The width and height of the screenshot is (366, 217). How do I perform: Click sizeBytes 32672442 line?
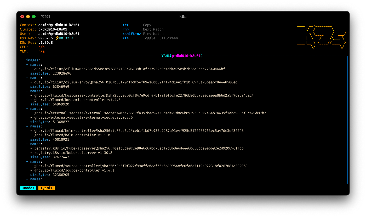(50, 157)
